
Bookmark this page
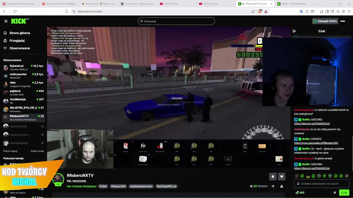point(67,11)
